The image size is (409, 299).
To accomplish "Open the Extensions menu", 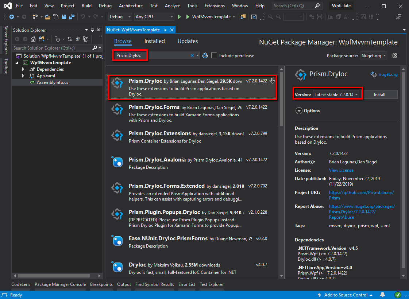I will [x=215, y=6].
